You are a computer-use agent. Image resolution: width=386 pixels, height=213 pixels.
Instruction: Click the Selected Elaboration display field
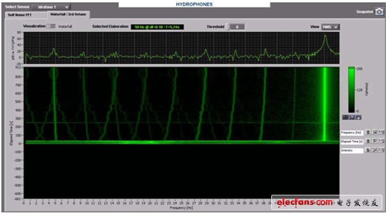(x=157, y=27)
